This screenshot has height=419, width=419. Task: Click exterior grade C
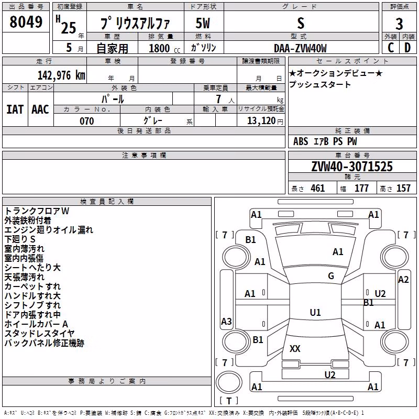click(x=391, y=48)
